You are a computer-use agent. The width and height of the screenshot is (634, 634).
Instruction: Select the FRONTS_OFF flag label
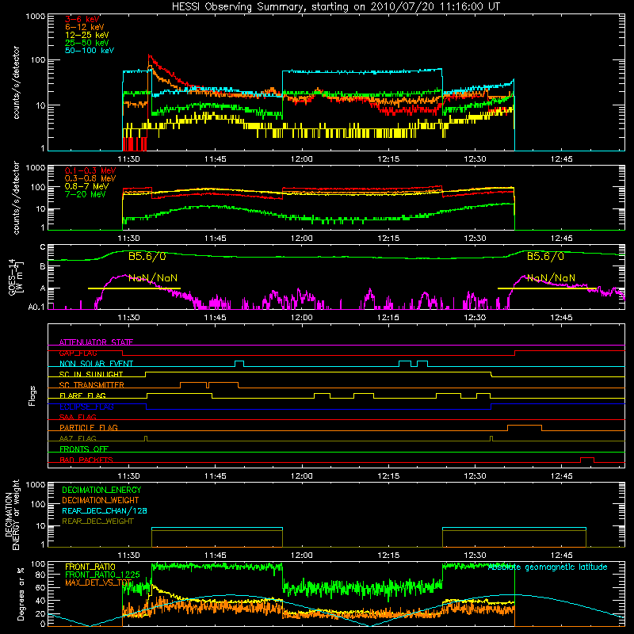[x=84, y=449]
